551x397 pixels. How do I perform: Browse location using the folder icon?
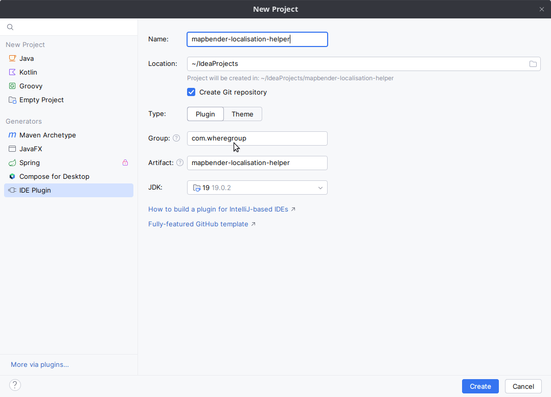(x=533, y=64)
